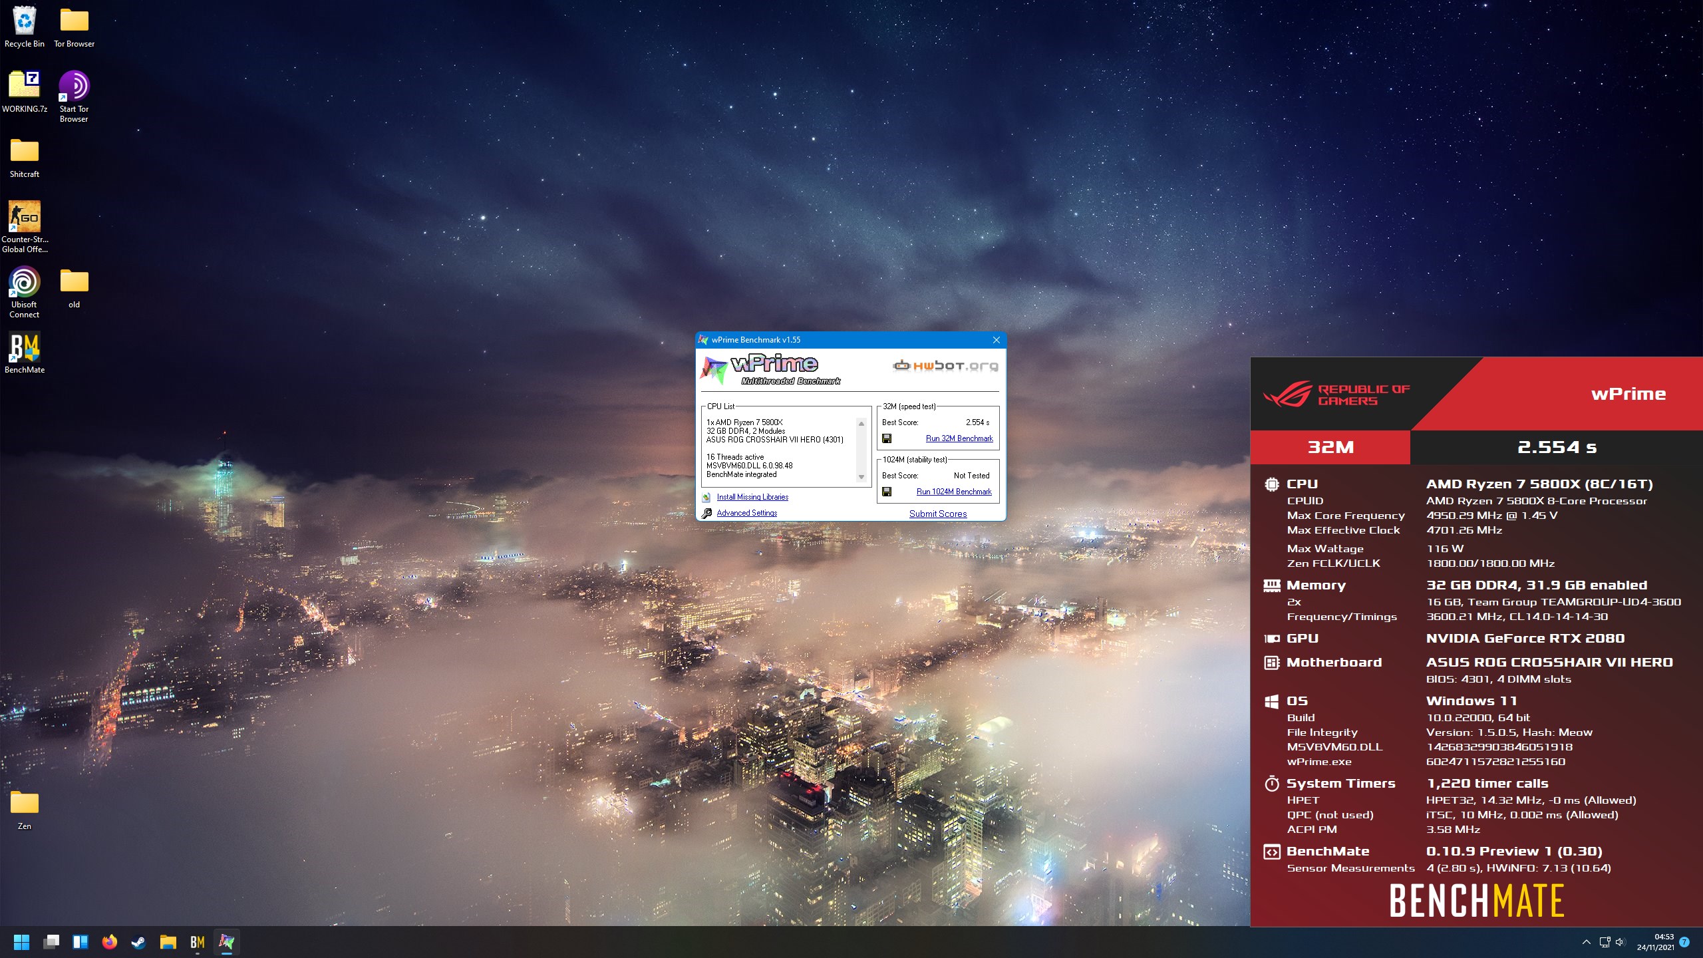Click '1,220 timer calls' in panel
Screen dimensions: 1703x958
pyautogui.click(x=1487, y=784)
